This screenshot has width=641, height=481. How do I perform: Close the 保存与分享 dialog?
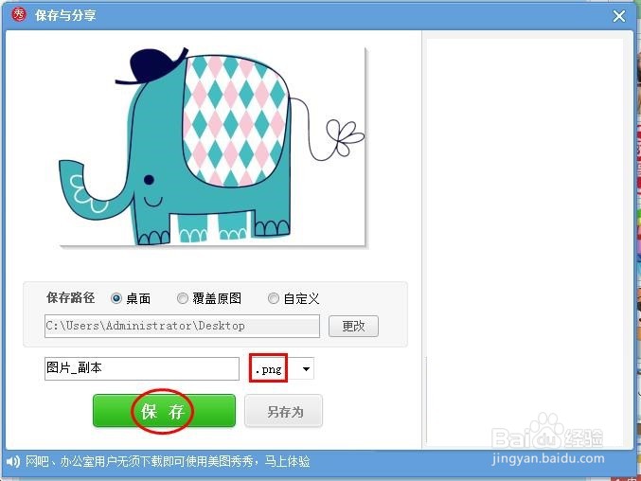(x=619, y=16)
